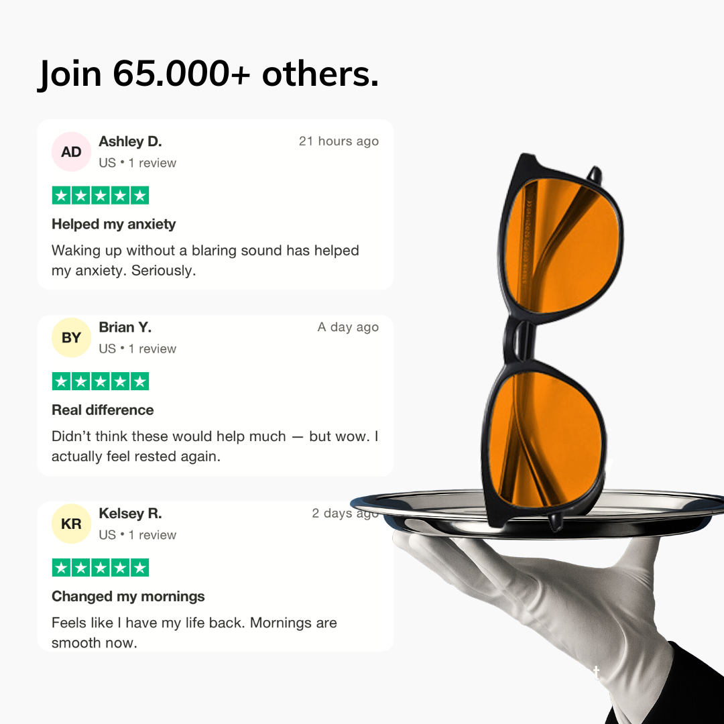Open reviewer name Kelsey R.

[x=130, y=514]
